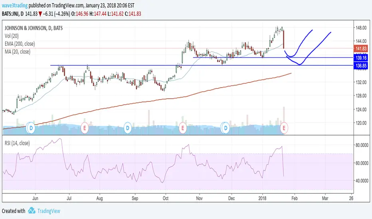372x219 pixels.
Task: Click the 60.0000 RSI axis label
Action: [362, 163]
